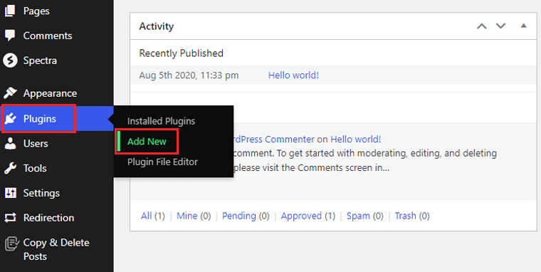Viewport: 541px width, 272px height.
Task: Open the recently published Hello world! post link
Action: click(x=293, y=75)
